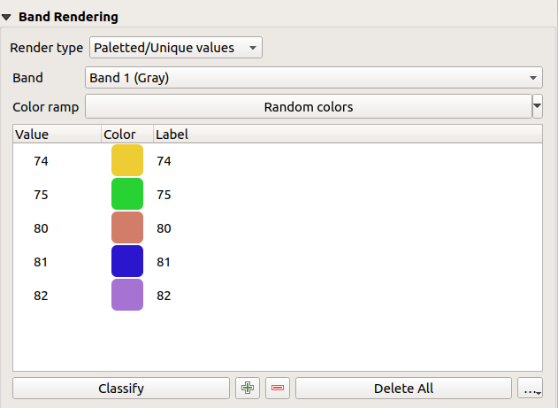
Task: Click the red minus remove-value icon
Action: pos(278,388)
